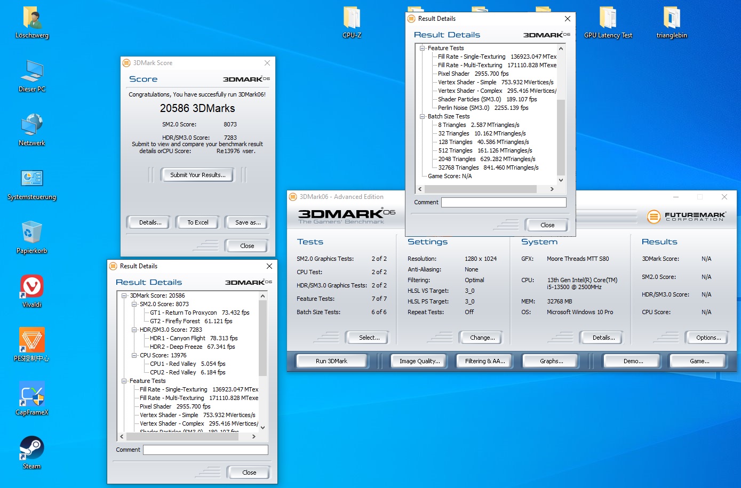Collapse Feature Tests in lower Result Details
Viewport: 741px width, 488px height.
click(124, 381)
